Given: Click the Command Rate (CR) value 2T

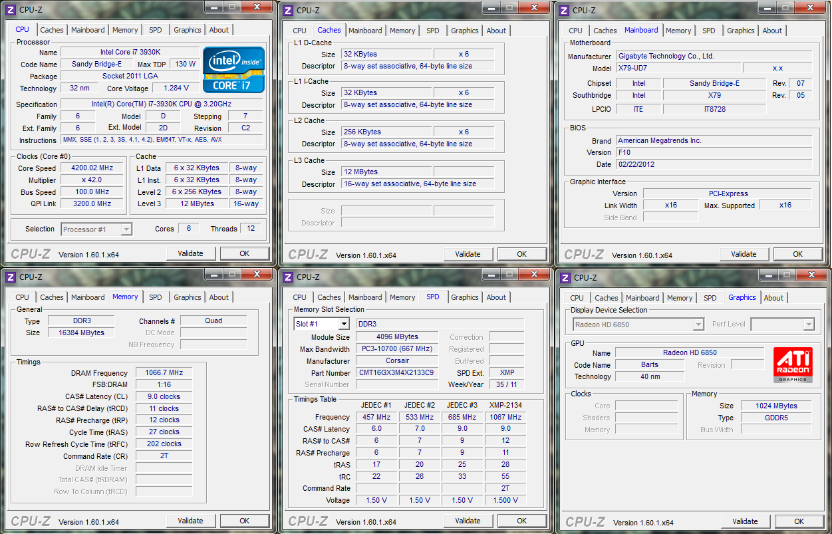Looking at the screenshot, I should (164, 456).
